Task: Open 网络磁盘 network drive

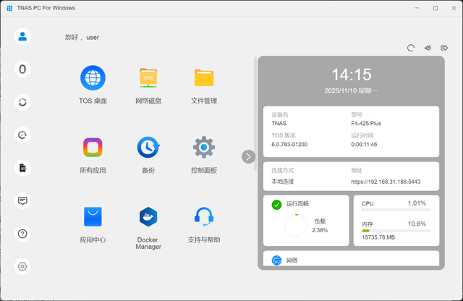Action: click(148, 77)
